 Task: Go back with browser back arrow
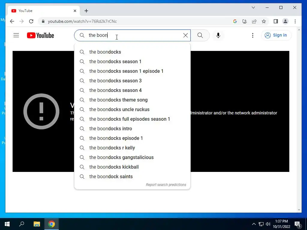point(12,21)
